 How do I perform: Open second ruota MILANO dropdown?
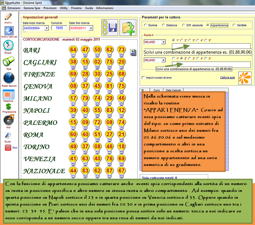pos(163,60)
